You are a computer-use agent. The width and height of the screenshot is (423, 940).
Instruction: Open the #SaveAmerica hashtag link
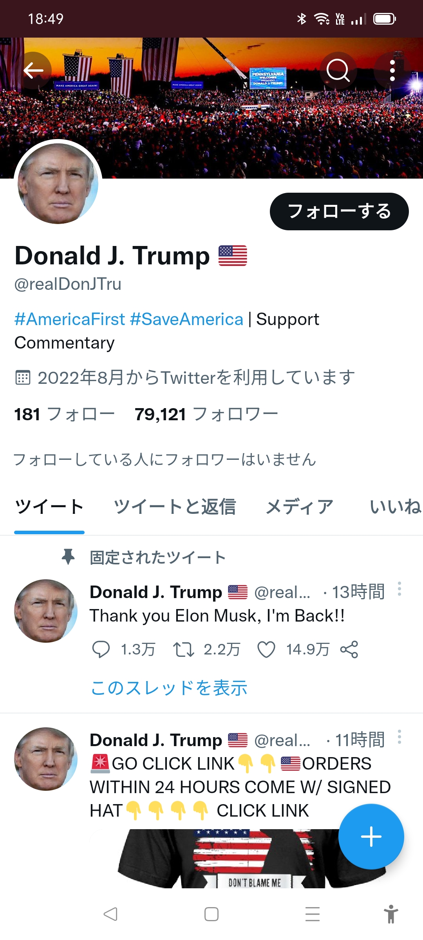point(186,319)
